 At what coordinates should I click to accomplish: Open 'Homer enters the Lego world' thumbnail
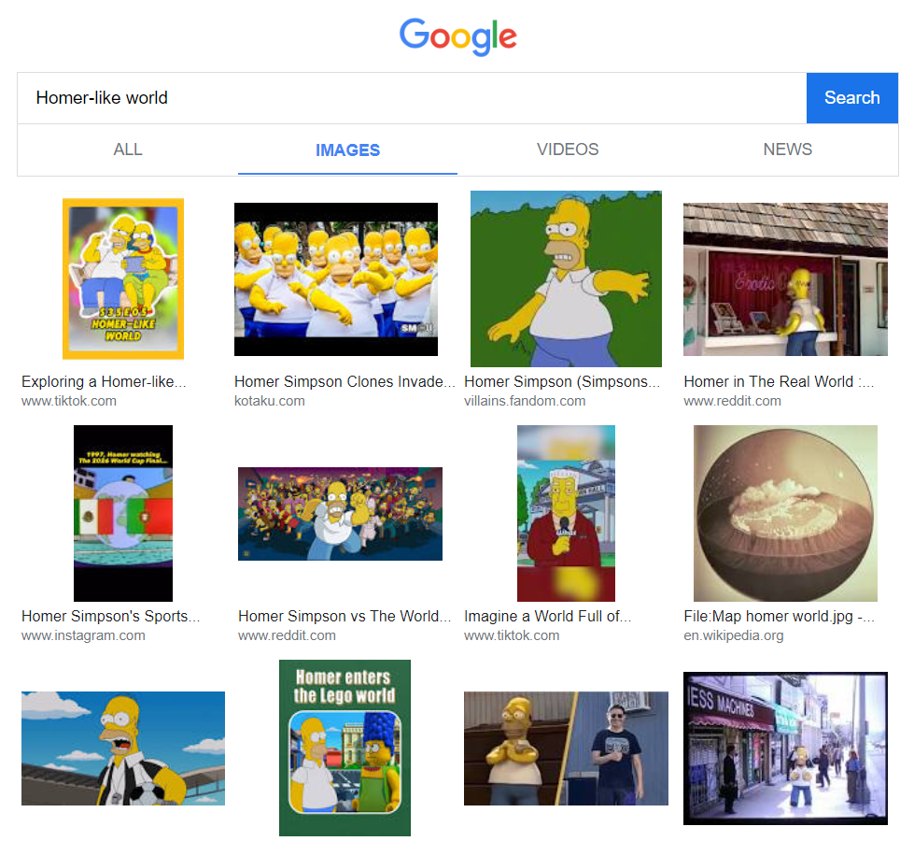coord(345,748)
